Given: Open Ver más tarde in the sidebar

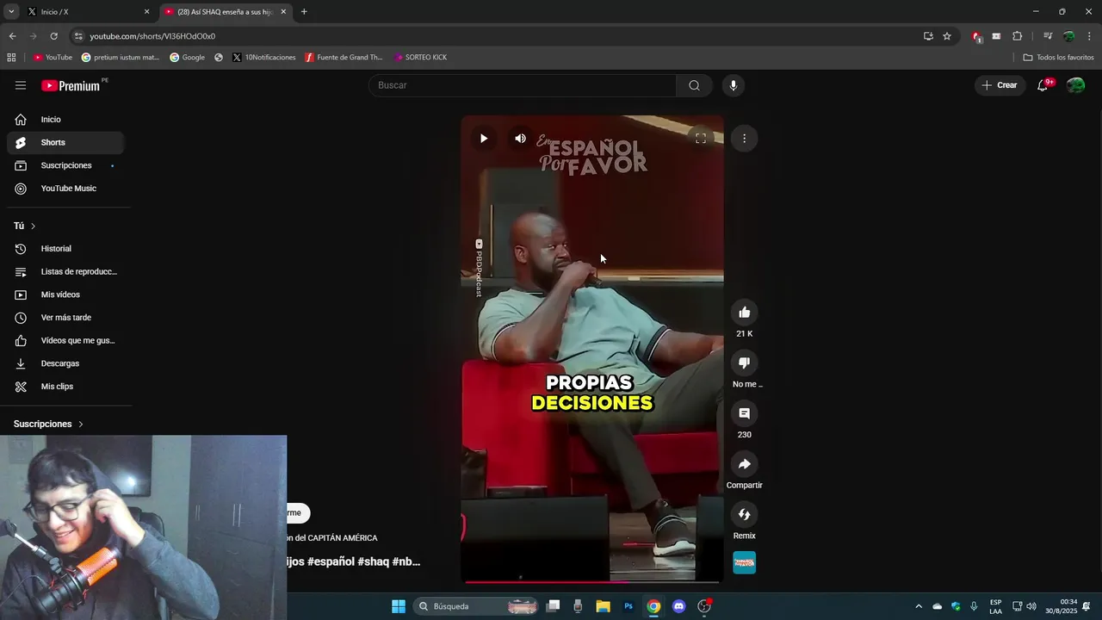Looking at the screenshot, I should 65,318.
